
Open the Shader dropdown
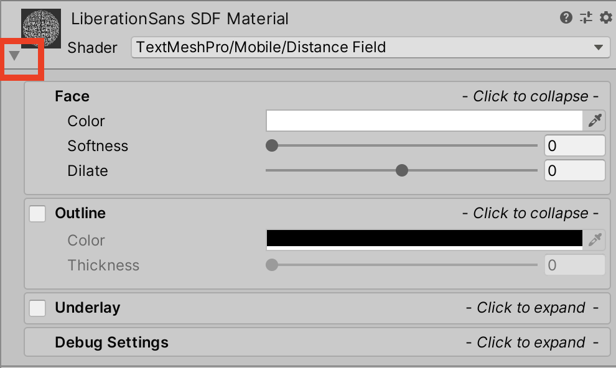pos(370,47)
